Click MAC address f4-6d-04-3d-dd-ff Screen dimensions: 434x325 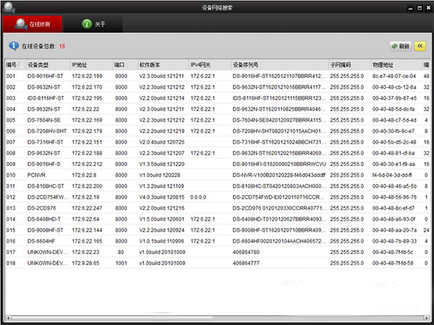pyautogui.click(x=392, y=175)
